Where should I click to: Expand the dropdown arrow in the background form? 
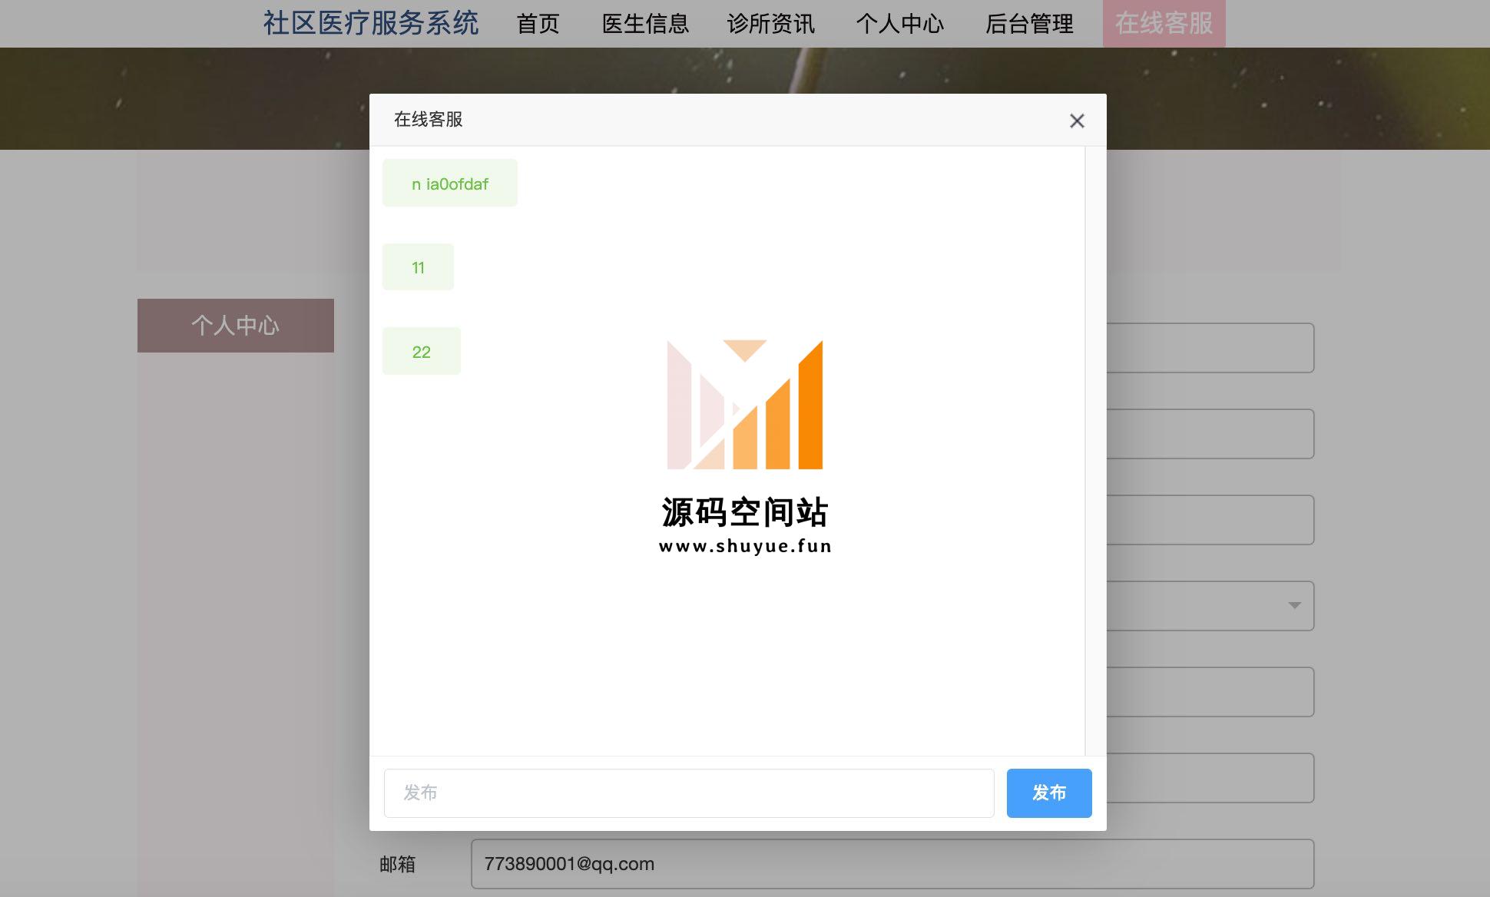[x=1295, y=605]
